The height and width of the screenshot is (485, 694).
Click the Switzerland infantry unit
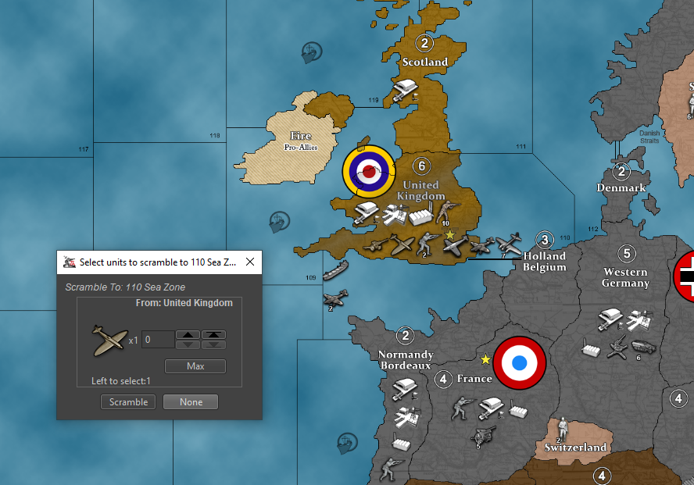click(559, 429)
